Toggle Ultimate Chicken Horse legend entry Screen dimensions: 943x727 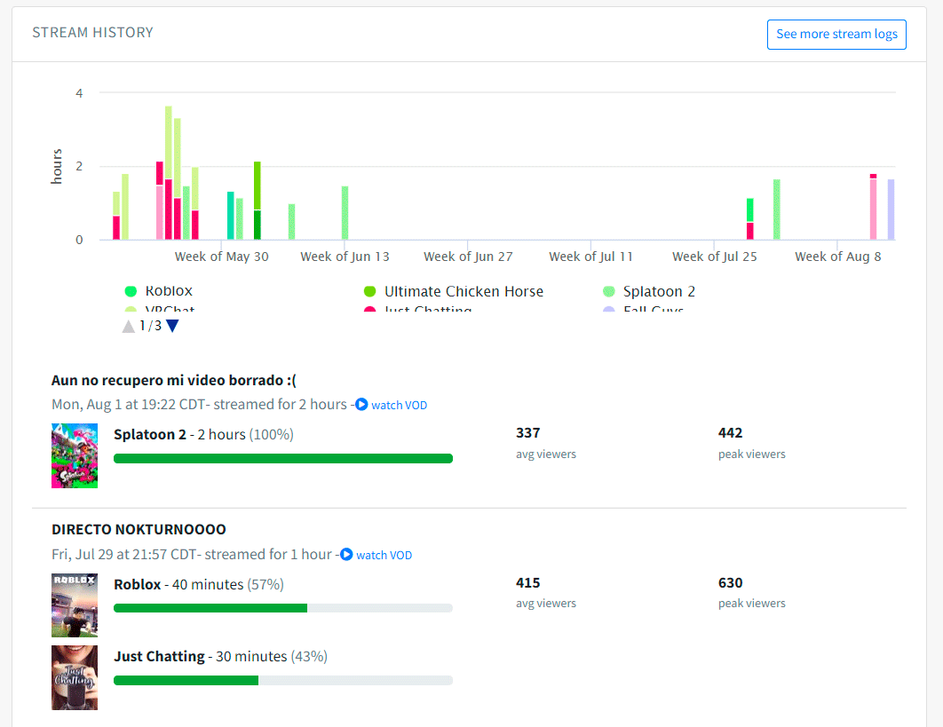click(454, 292)
